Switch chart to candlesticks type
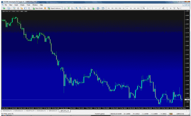Image resolution: width=191 pixels, height=116 pixels. 69,8
